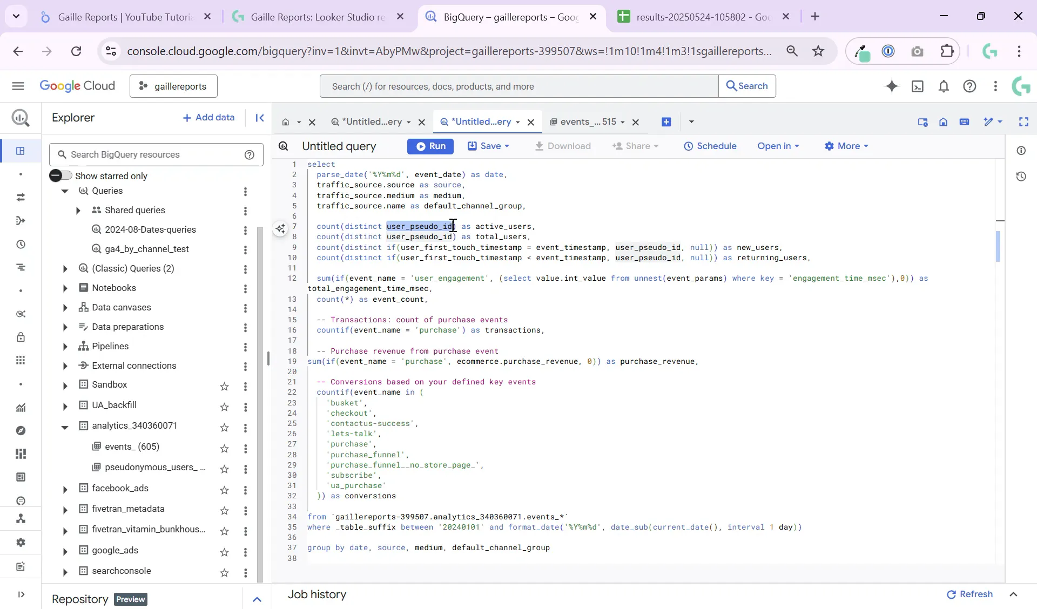Screen dimensions: 1037x609
Task: Open keyboard shortcuts icon in editor toolbar
Action: pyautogui.click(x=965, y=122)
